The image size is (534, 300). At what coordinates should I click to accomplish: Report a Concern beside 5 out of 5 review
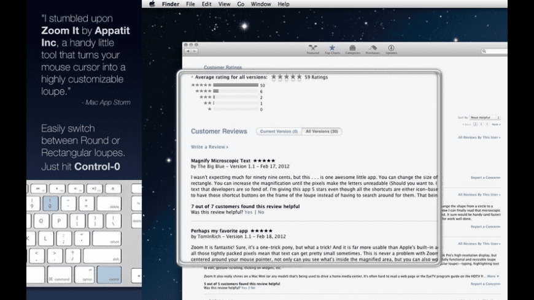(486, 283)
